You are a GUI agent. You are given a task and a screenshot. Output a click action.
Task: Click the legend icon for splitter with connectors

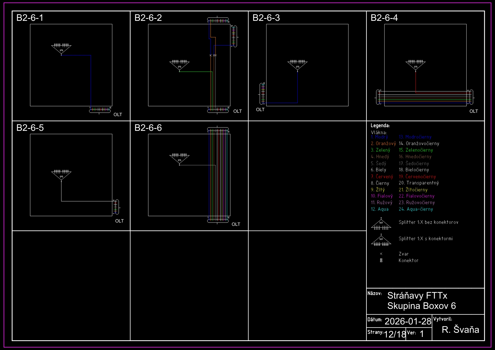pyautogui.click(x=381, y=240)
